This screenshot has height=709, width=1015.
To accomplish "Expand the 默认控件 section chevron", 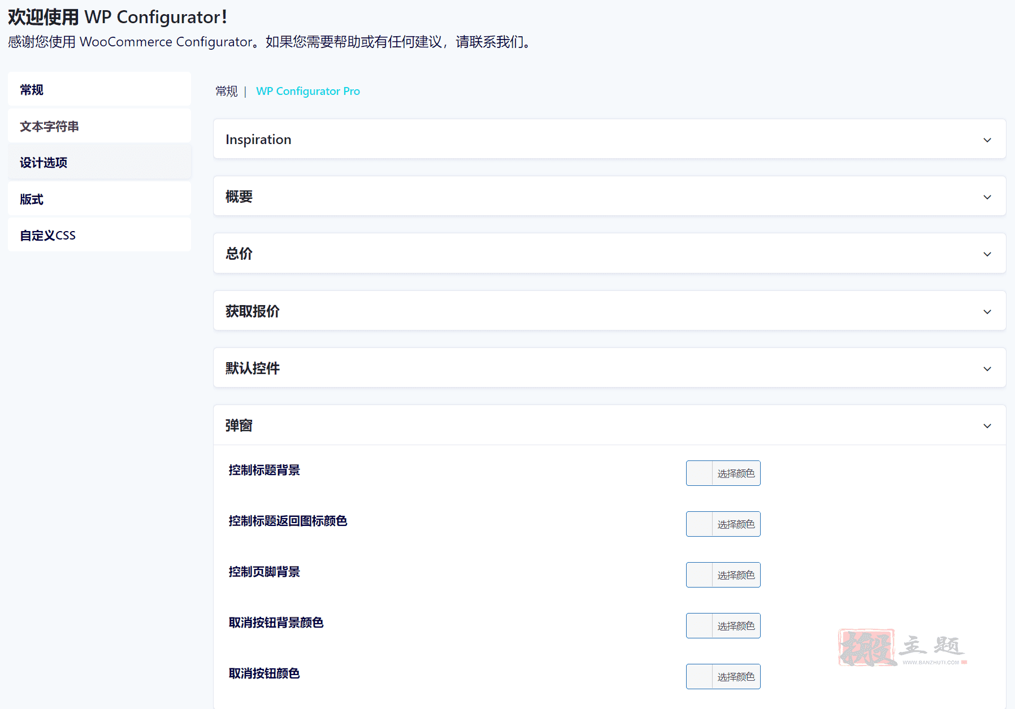I will (x=987, y=368).
